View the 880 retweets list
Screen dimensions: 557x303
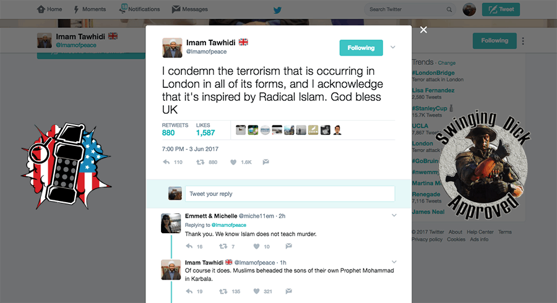coord(175,129)
